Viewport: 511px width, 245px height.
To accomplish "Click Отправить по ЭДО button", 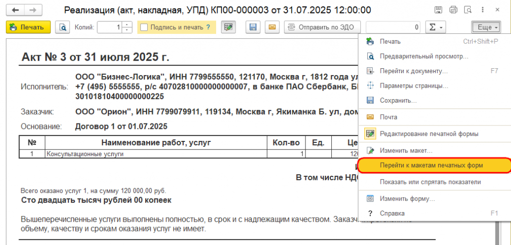I will coord(322,27).
